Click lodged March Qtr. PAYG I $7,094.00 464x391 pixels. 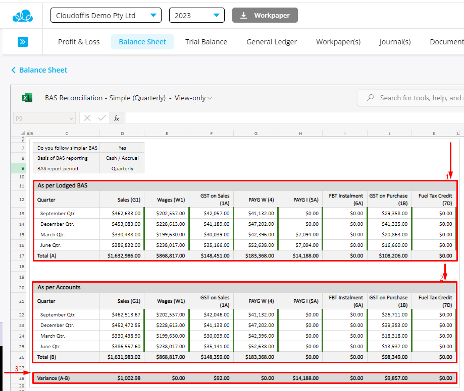click(300, 234)
